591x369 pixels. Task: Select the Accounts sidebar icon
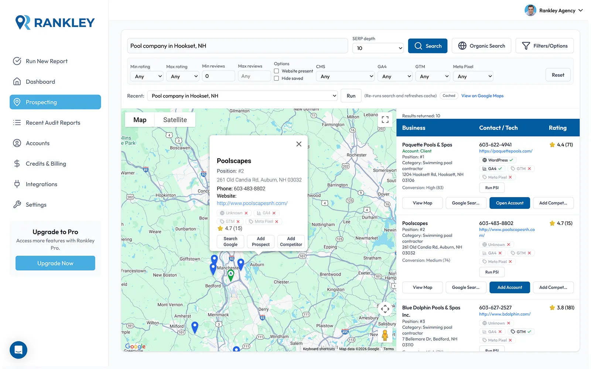tap(17, 143)
